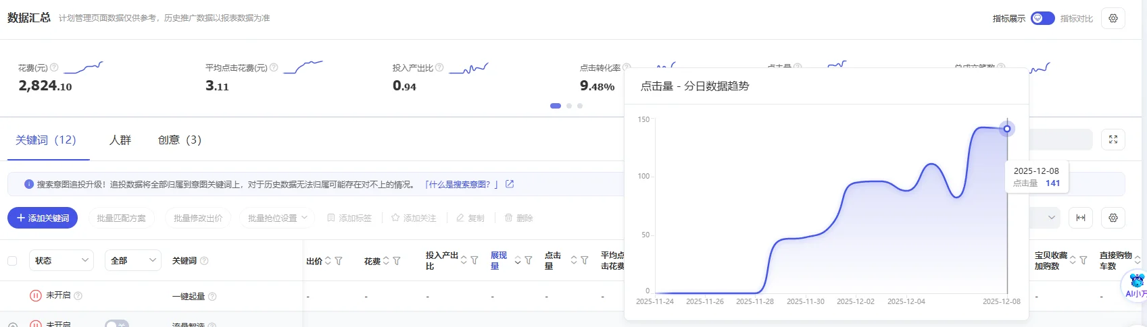Filter the 展现量 column
This screenshot has width=1147, height=327.
529,260
